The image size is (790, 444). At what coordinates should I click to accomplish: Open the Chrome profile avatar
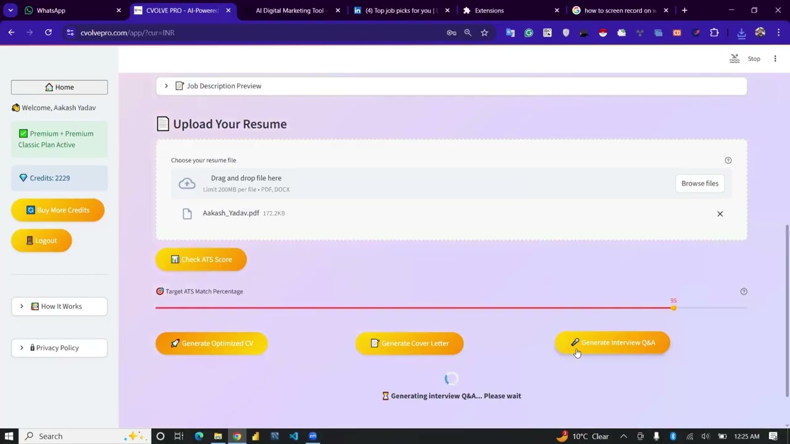tap(760, 33)
